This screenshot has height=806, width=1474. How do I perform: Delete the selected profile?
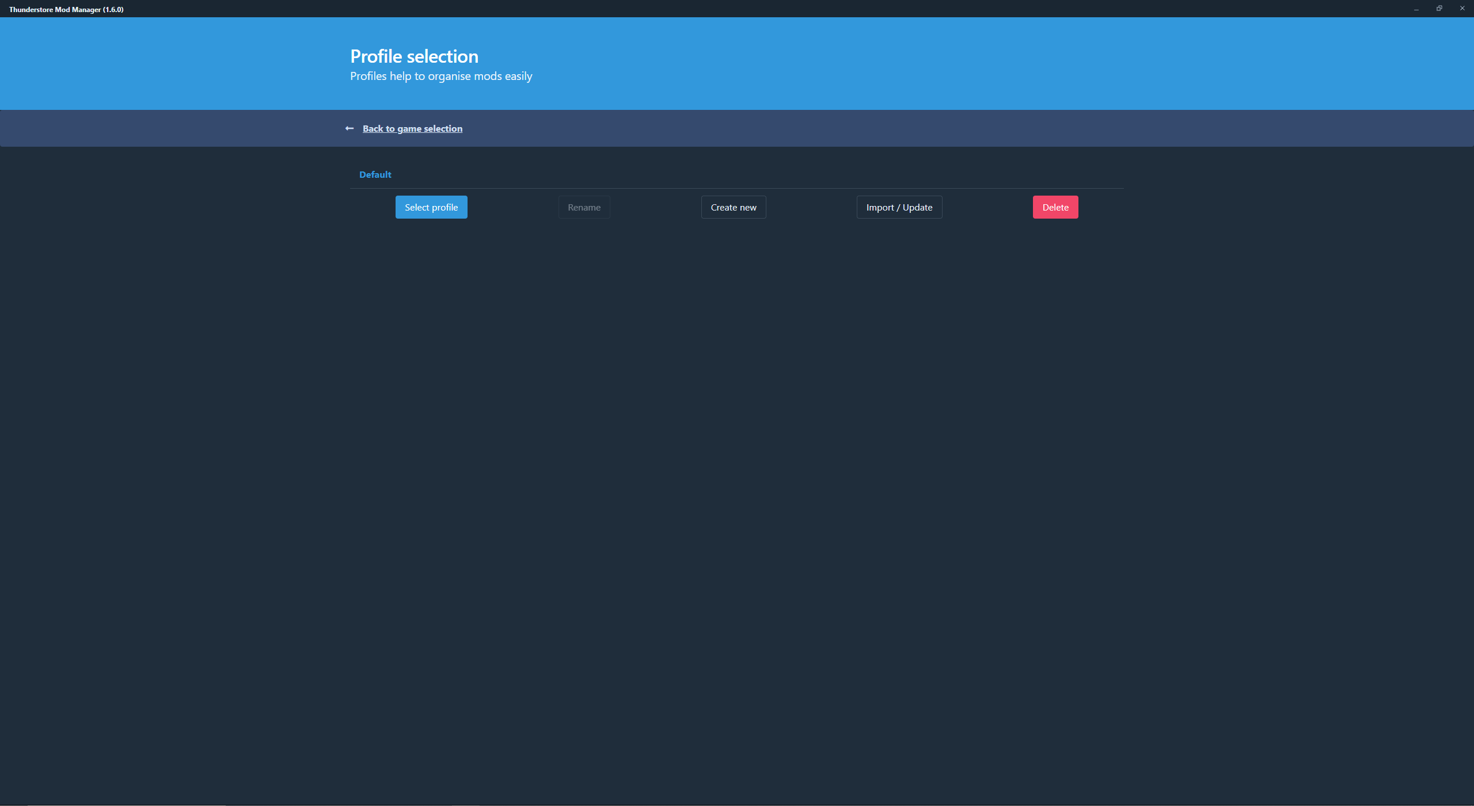click(x=1055, y=207)
